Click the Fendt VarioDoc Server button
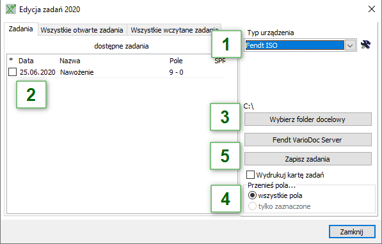Image resolution: width=382 pixels, height=244 pixels. click(x=308, y=140)
